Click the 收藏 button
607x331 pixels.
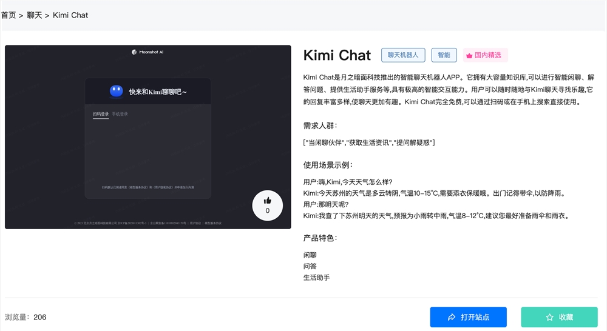pyautogui.click(x=560, y=317)
